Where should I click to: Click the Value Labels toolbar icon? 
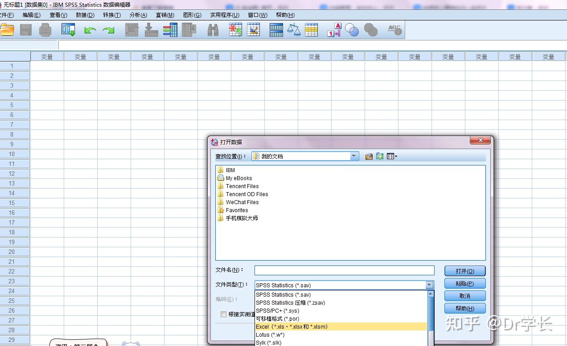[x=334, y=30]
